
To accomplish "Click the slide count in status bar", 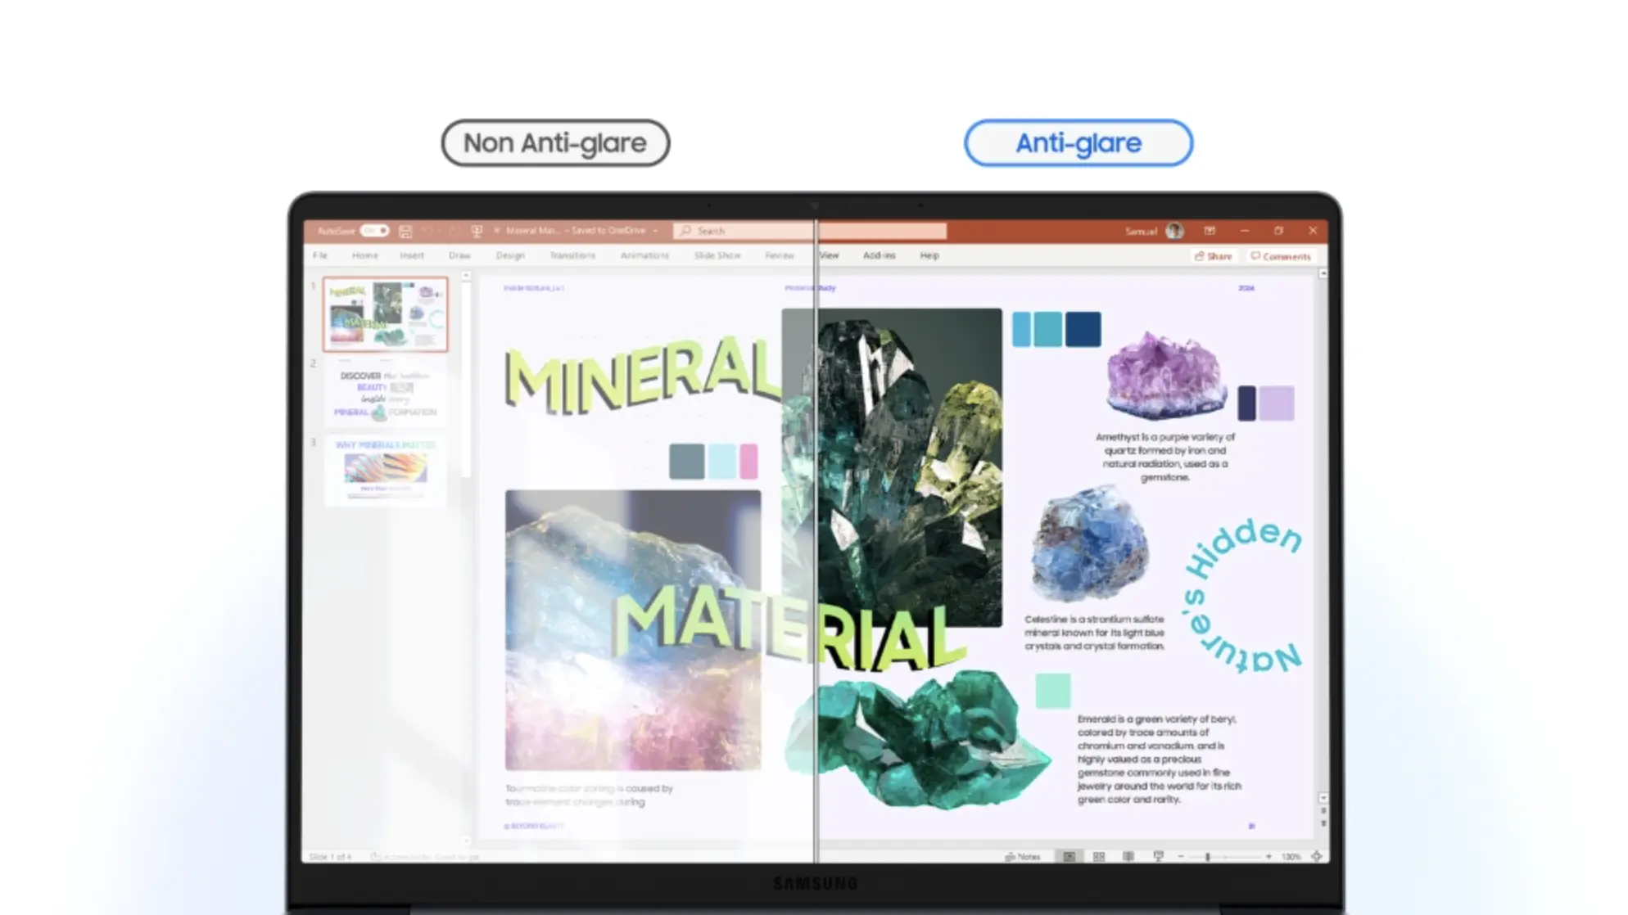I will 331,857.
